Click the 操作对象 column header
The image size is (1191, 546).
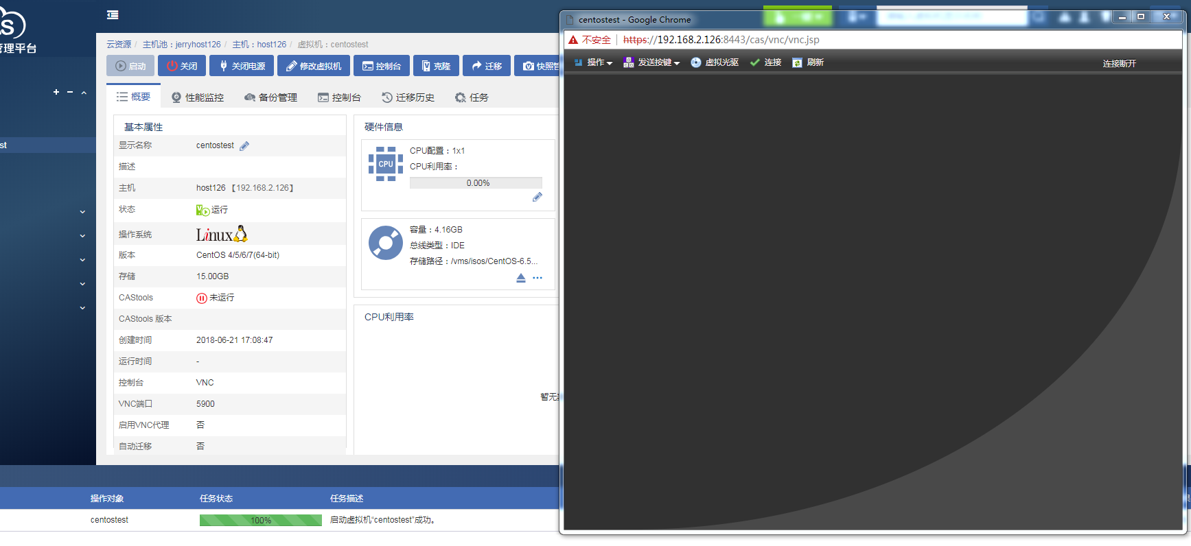coord(107,499)
